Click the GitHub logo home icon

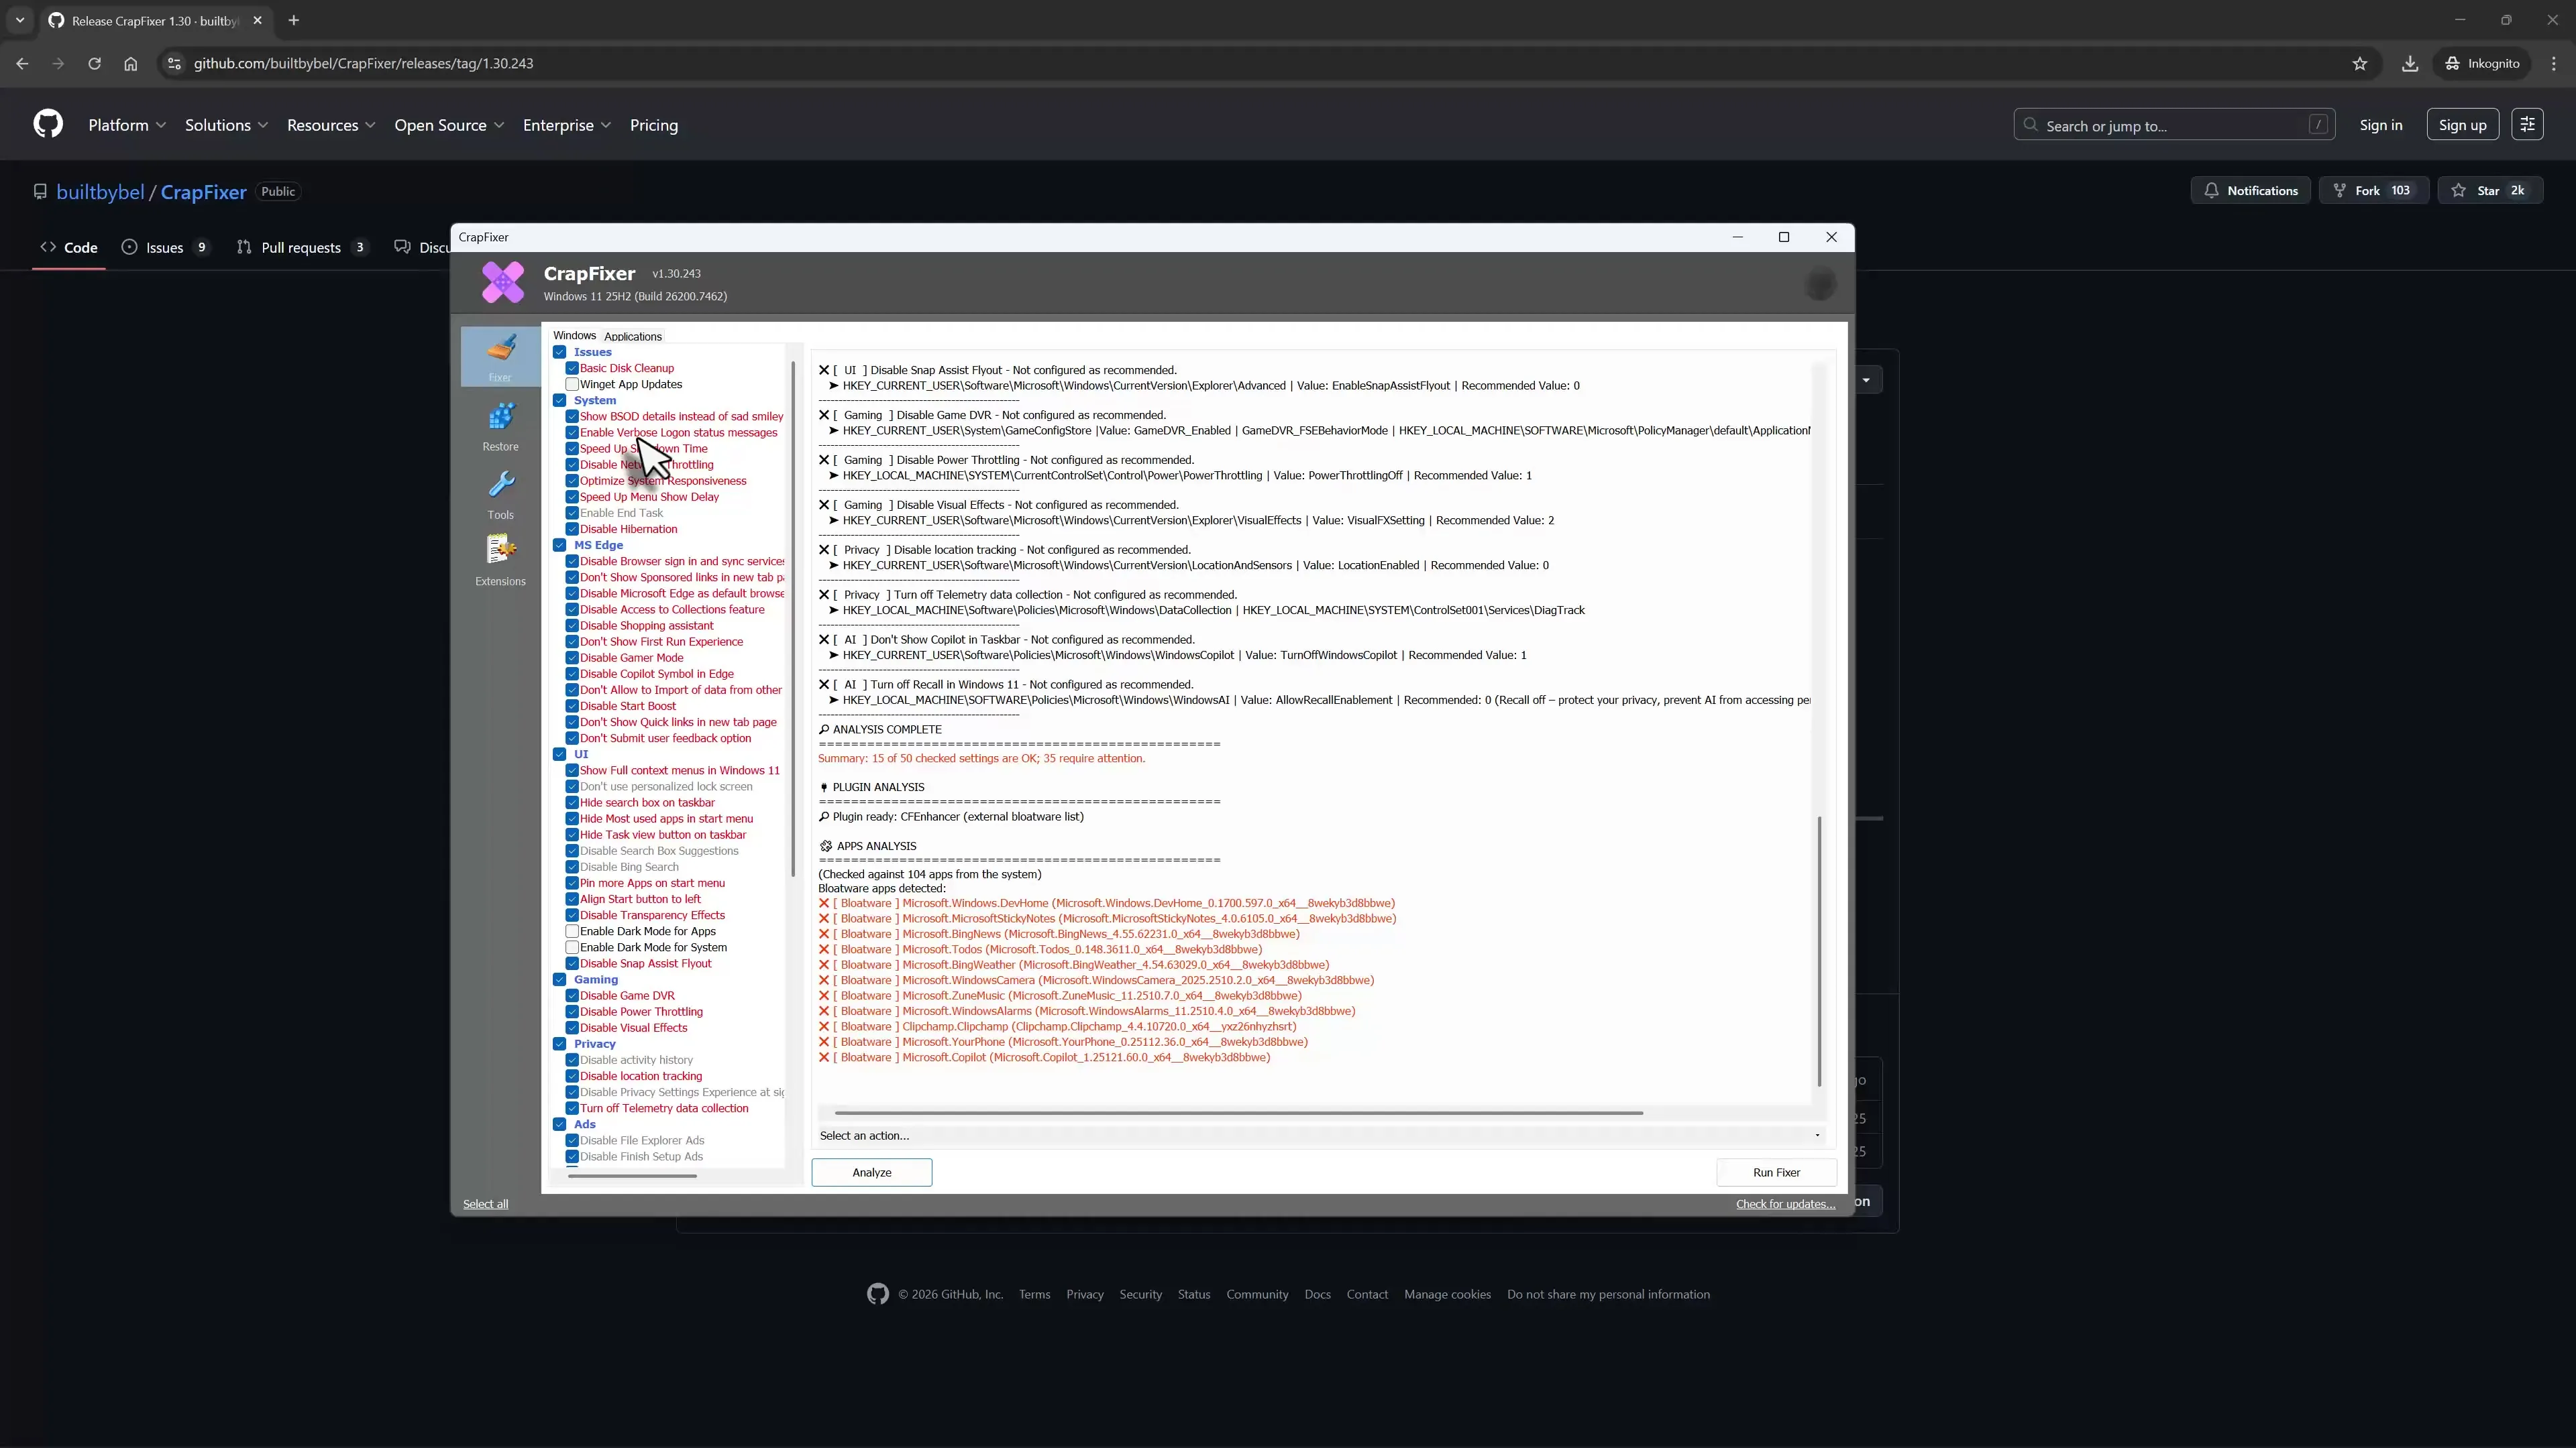[x=48, y=125]
